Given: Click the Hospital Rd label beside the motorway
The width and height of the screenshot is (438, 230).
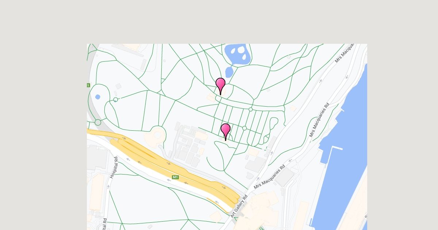Looking at the screenshot, I should (x=114, y=168).
